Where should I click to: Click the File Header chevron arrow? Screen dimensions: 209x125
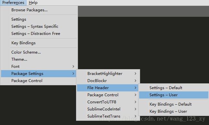(136, 88)
